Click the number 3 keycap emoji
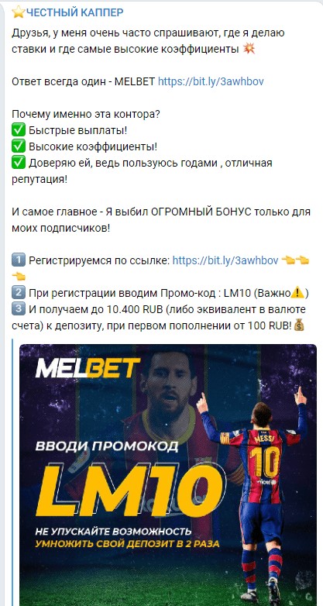Viewport: 323px width, 606px height. tap(18, 309)
